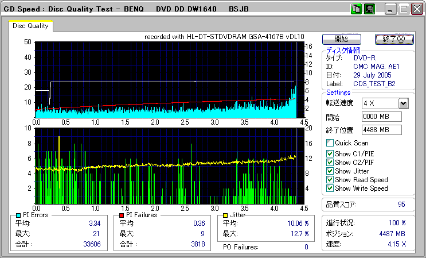Toggle Show C2/PIF checkbox
The width and height of the screenshot is (426, 258).
[x=330, y=162]
